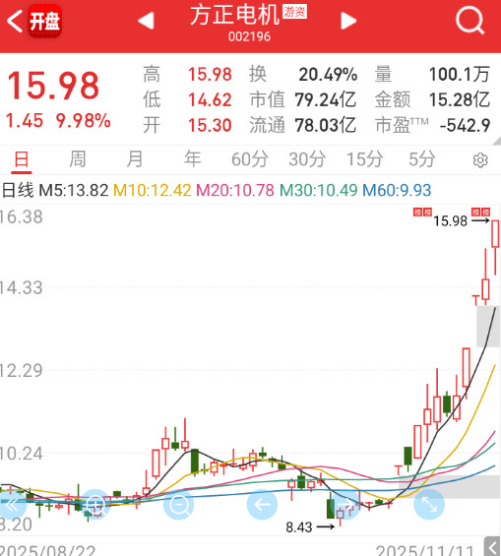The image size is (501, 556).
Task: Tap the 游资 tag beside stock name
Action: pos(294,12)
